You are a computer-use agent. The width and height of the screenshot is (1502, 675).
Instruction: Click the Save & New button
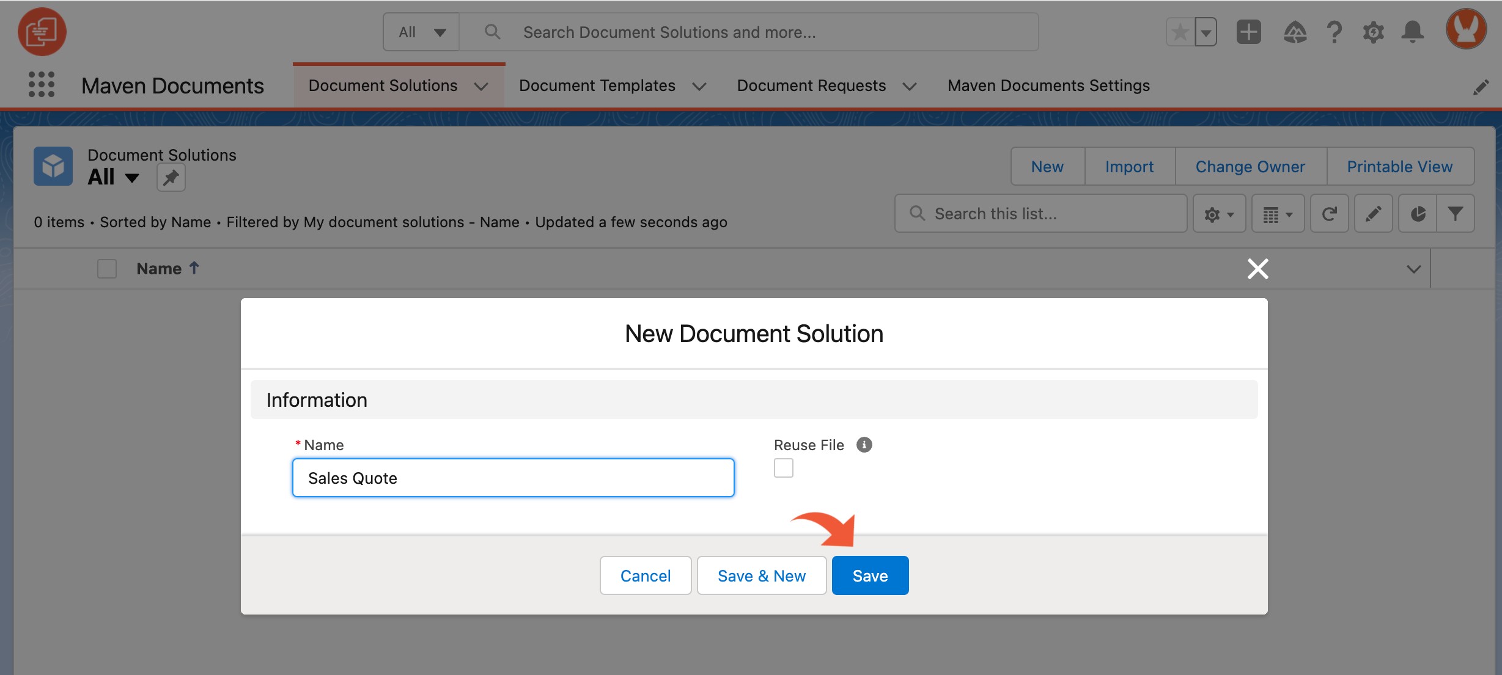tap(762, 575)
